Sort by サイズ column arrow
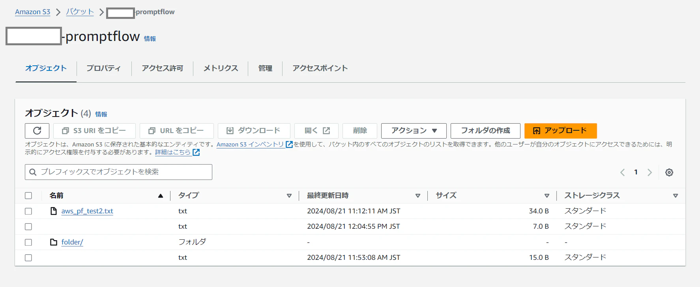The width and height of the screenshot is (700, 287). click(x=547, y=196)
